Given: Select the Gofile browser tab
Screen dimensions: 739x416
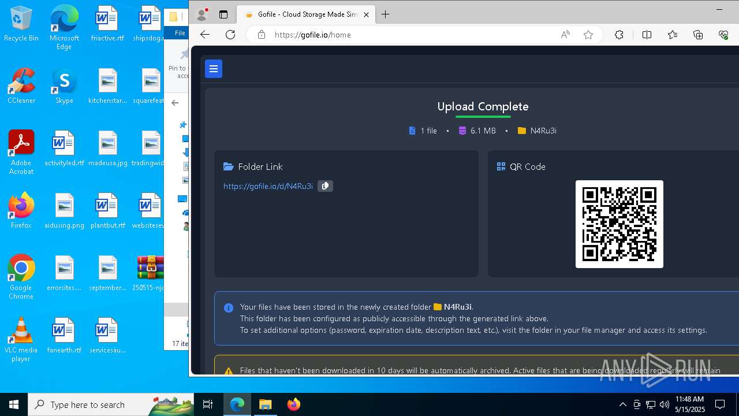Looking at the screenshot, I should coord(307,14).
